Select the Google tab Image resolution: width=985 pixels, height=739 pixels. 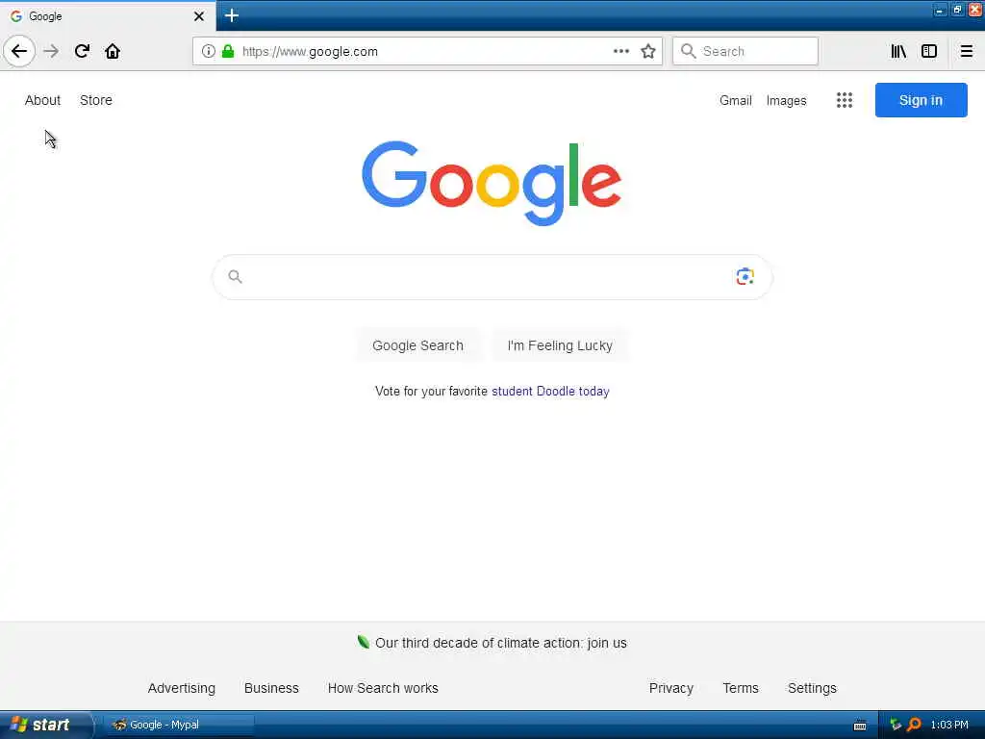point(107,16)
